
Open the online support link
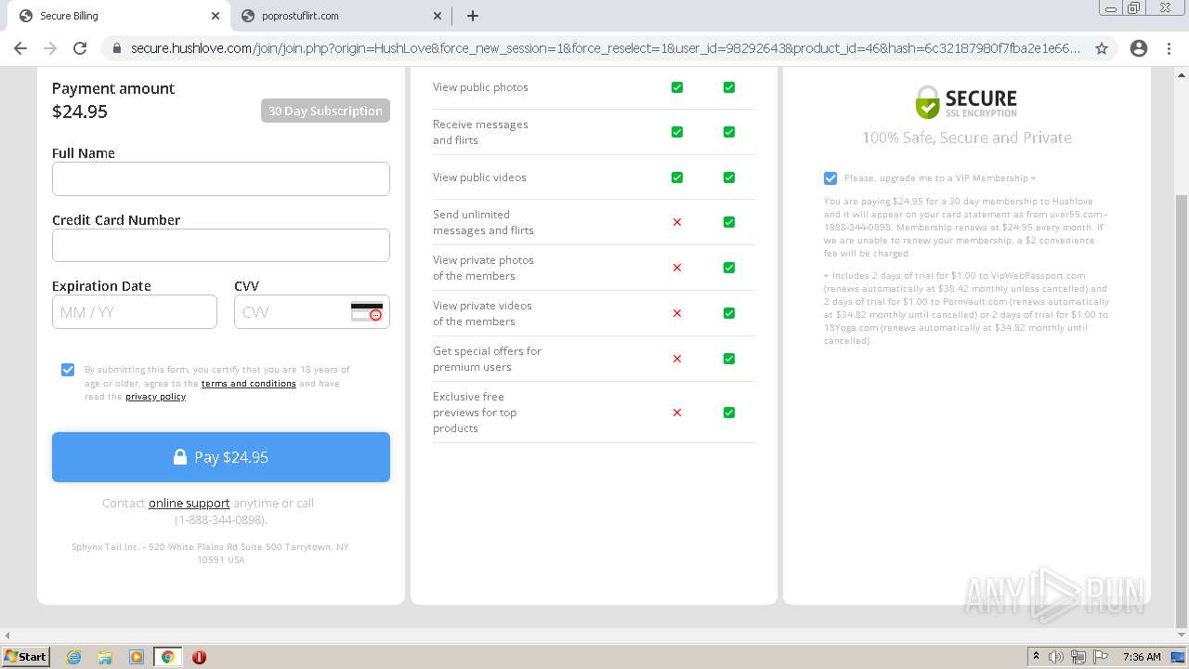[189, 503]
